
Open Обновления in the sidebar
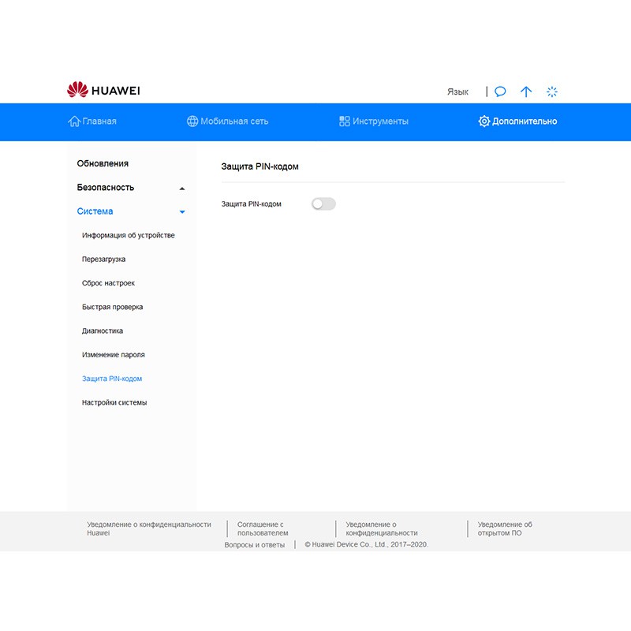103,163
